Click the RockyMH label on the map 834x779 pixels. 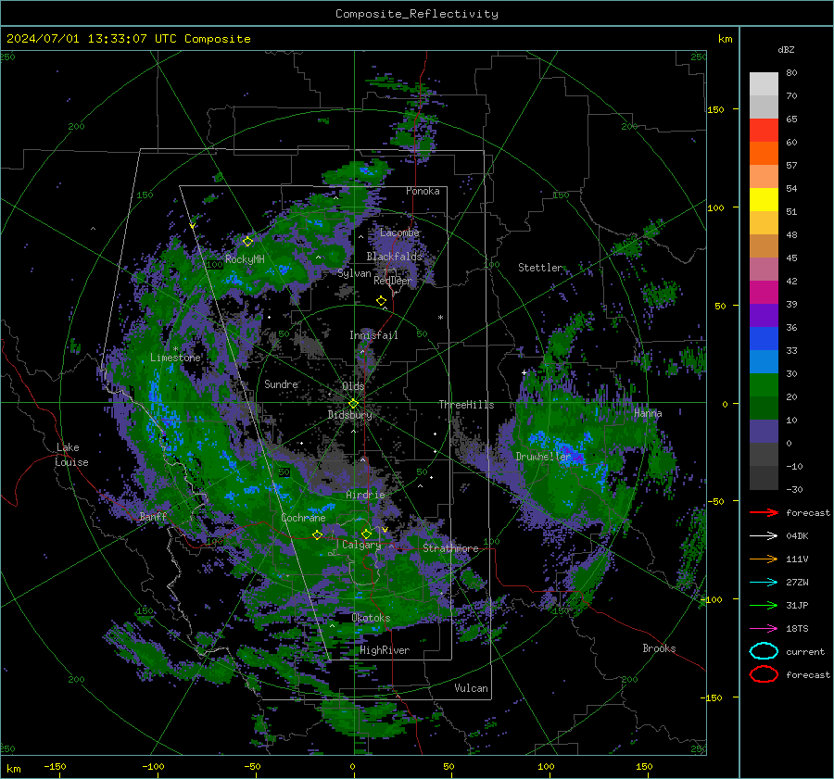click(245, 259)
